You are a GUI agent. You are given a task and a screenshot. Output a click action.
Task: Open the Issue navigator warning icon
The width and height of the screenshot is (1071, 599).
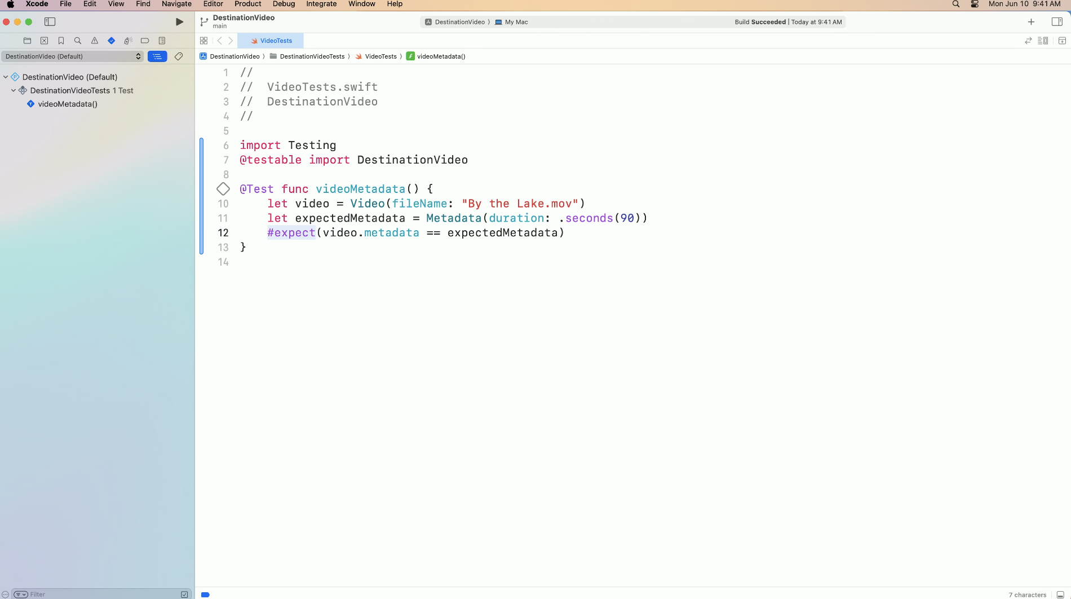[95, 41]
